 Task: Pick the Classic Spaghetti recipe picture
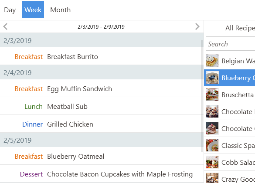[212, 145]
